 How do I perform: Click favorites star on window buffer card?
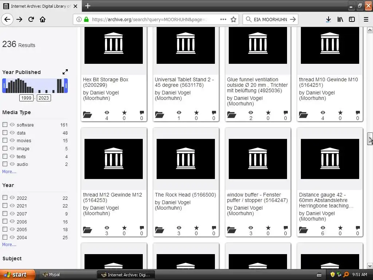pos(268,228)
